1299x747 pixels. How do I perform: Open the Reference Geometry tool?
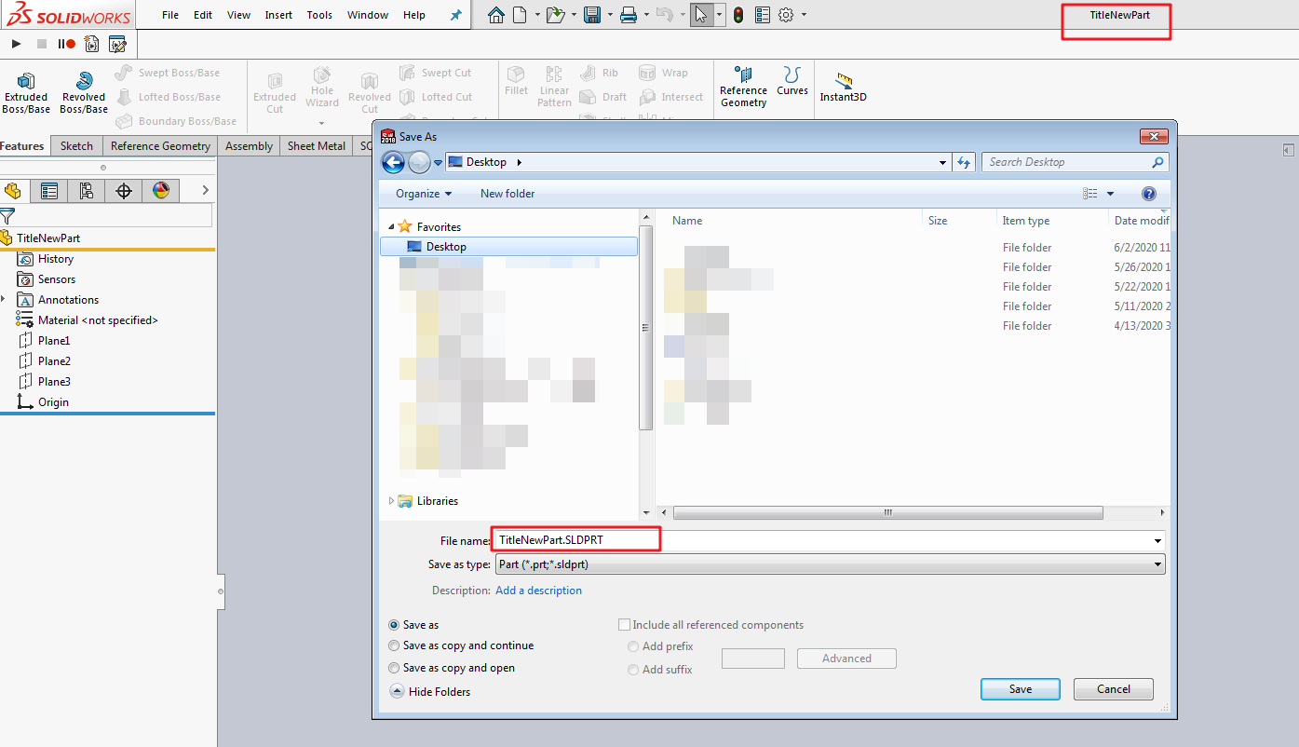[x=743, y=87]
